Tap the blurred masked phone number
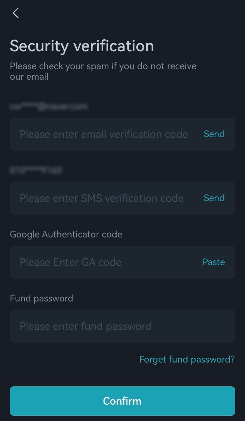The width and height of the screenshot is (245, 421). pos(36,170)
